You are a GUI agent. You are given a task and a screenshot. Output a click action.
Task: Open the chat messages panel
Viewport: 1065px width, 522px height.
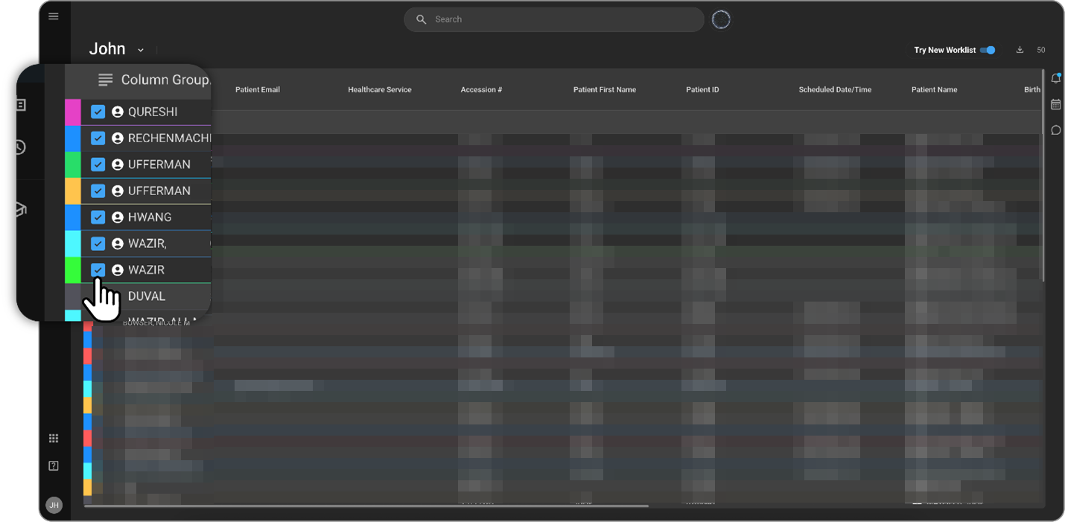1056,130
